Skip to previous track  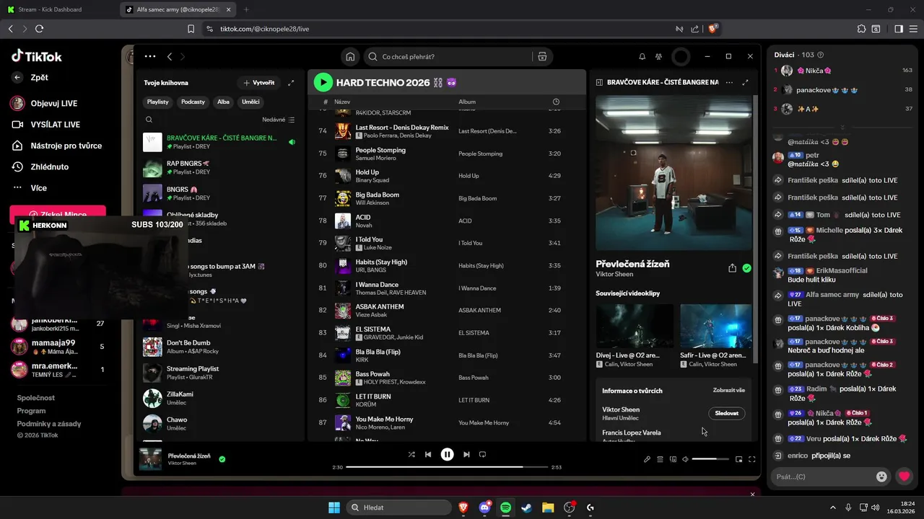pos(428,454)
